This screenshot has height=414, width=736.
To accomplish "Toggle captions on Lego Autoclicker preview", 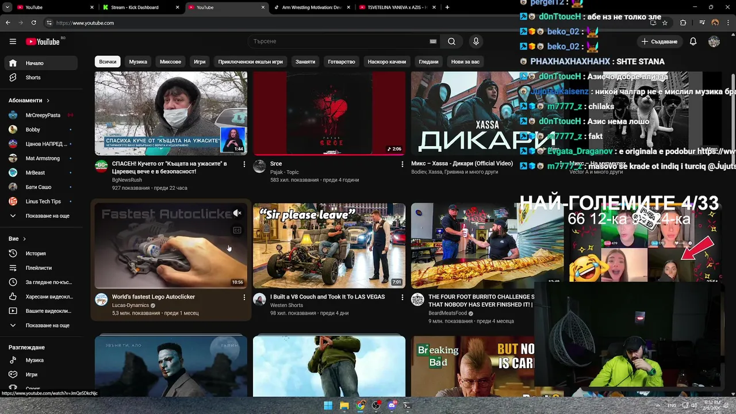I will coord(237,231).
